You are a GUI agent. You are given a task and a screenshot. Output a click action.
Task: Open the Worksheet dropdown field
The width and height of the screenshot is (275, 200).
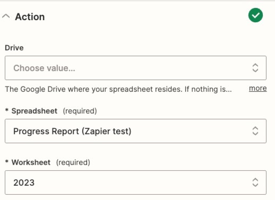click(x=135, y=182)
